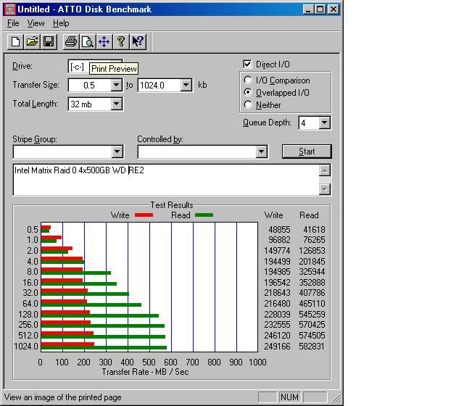Click the Save floppy disk icon
Screen dimensions: 464x406
pyautogui.click(x=49, y=42)
